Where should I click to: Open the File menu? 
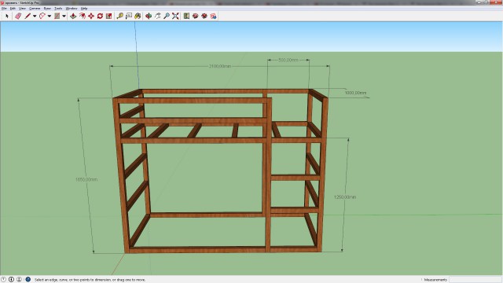pyautogui.click(x=4, y=9)
